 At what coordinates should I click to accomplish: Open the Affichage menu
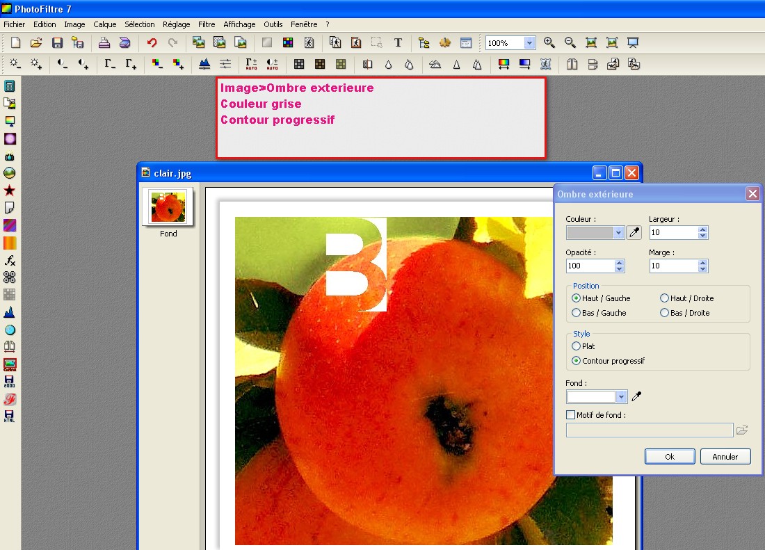click(x=239, y=24)
